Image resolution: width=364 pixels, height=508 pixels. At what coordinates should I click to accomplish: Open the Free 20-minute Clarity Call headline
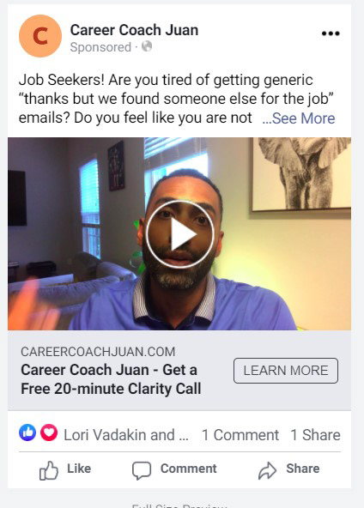point(111,379)
